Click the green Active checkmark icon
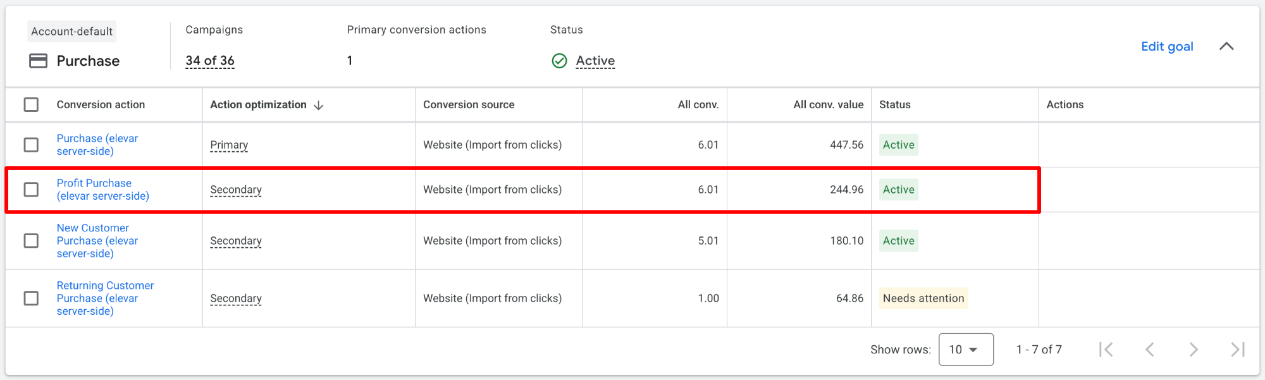This screenshot has height=380, width=1265. [x=559, y=61]
